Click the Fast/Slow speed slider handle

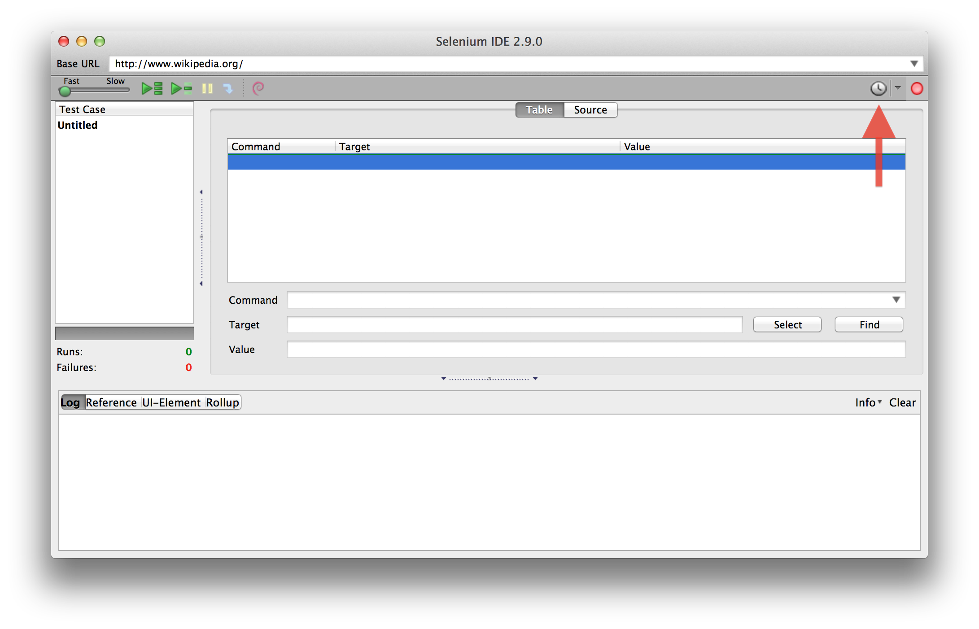(65, 91)
